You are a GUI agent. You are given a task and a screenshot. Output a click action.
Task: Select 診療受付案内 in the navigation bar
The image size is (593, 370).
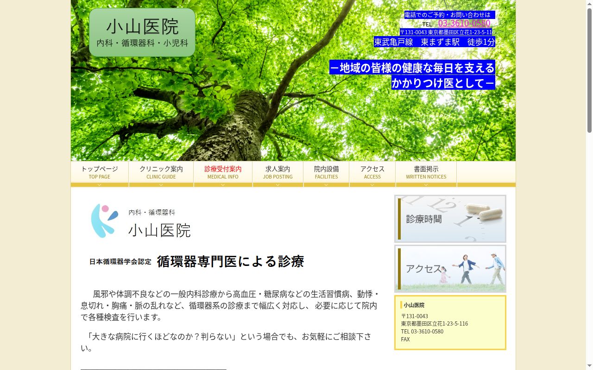point(223,173)
